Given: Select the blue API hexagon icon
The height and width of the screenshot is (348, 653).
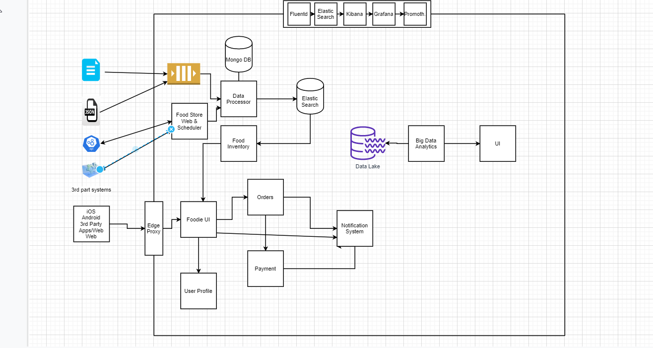Looking at the screenshot, I should click(x=91, y=143).
